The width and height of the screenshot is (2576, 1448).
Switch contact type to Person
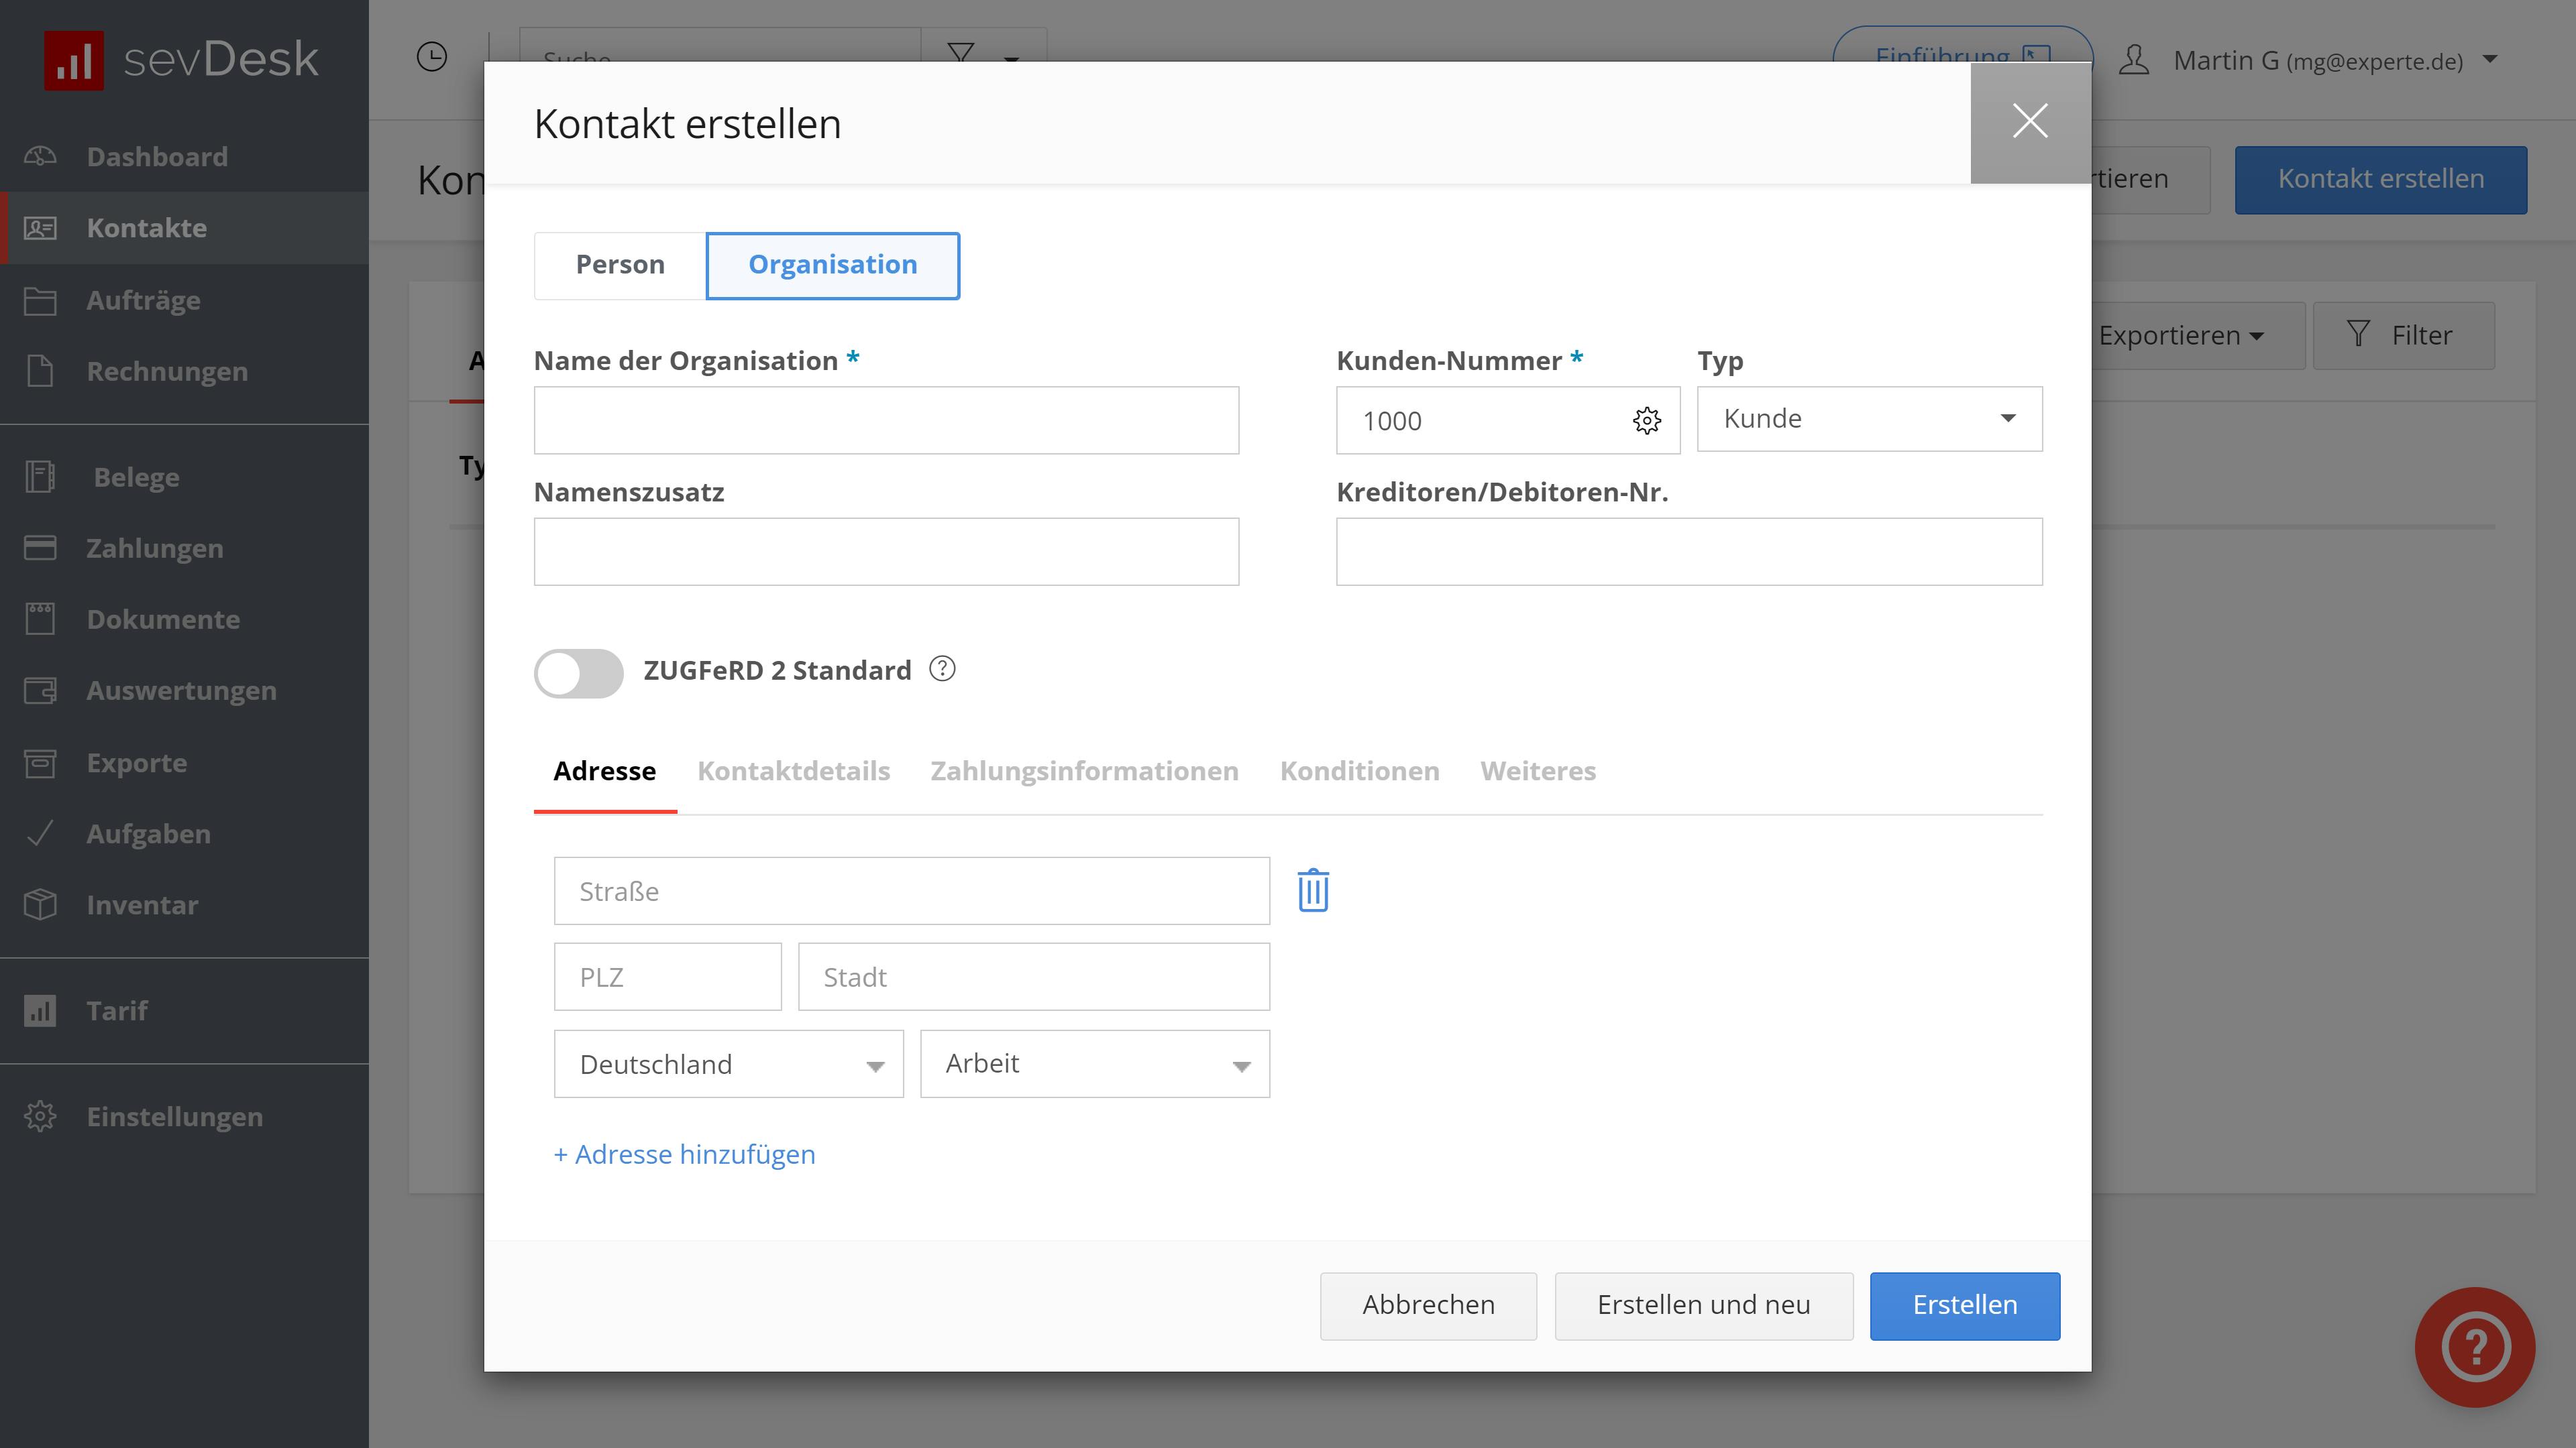click(620, 265)
